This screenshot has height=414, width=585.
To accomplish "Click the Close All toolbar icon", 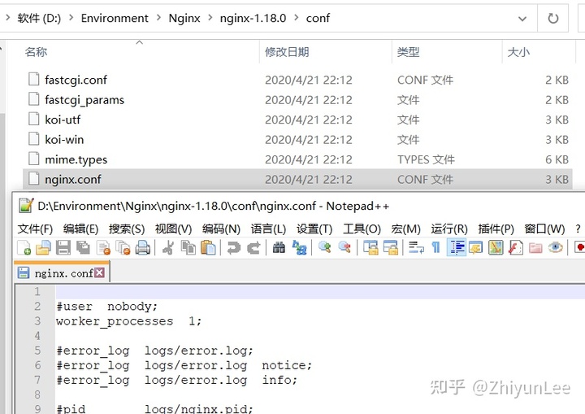I will tap(123, 248).
